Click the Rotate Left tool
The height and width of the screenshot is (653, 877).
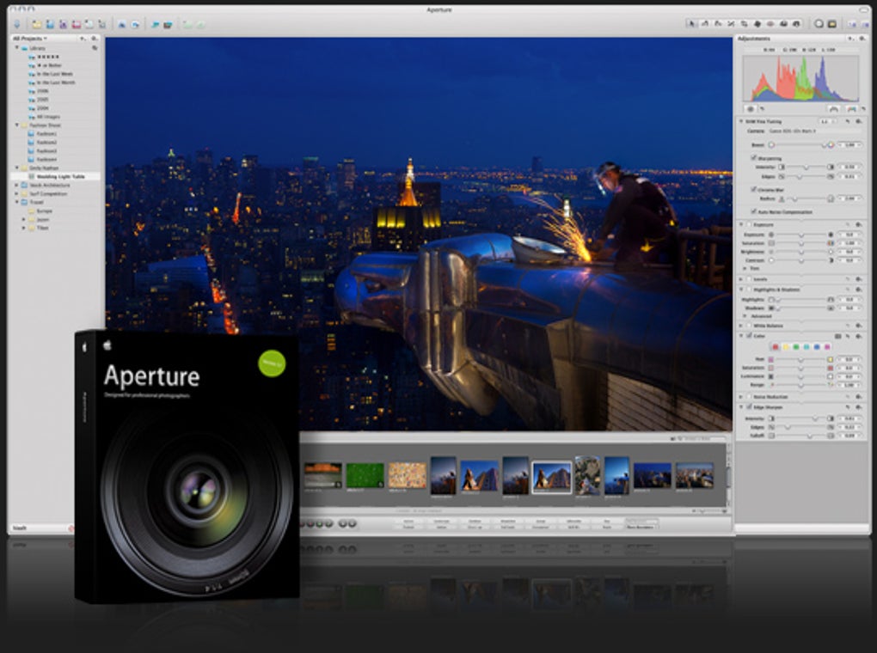pos(705,23)
